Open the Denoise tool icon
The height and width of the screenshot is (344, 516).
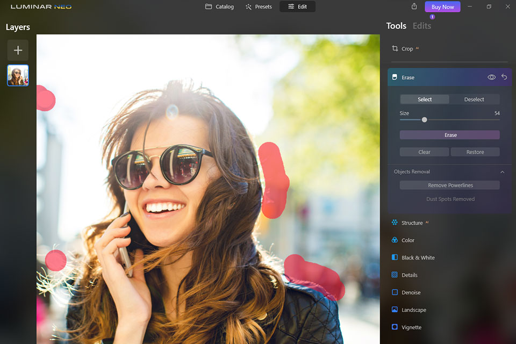(395, 292)
